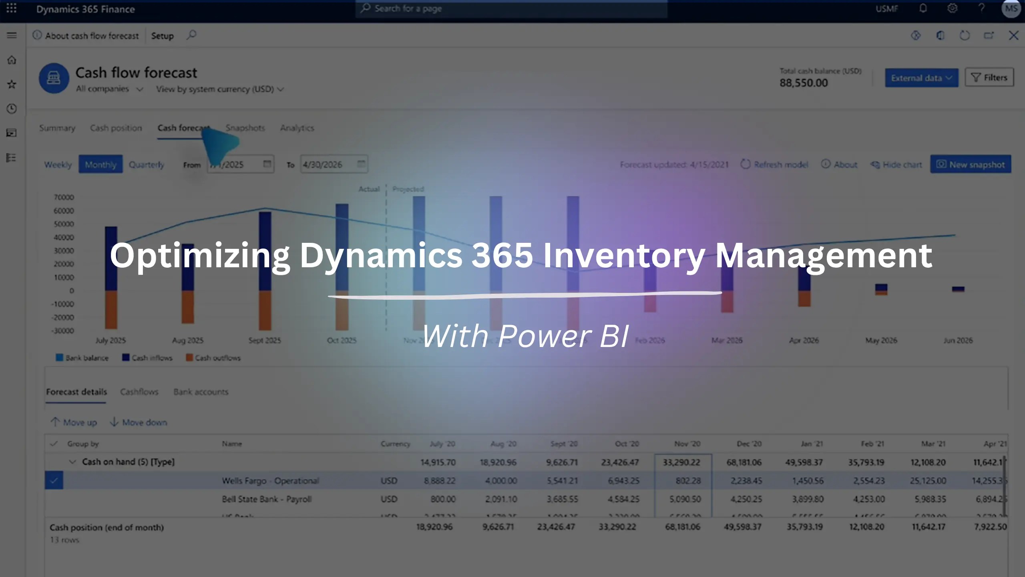
Task: Click the help question mark icon
Action: [981, 8]
